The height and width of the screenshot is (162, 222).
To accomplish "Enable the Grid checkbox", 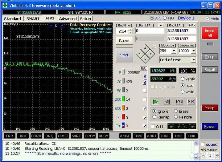I will tap(153, 127).
